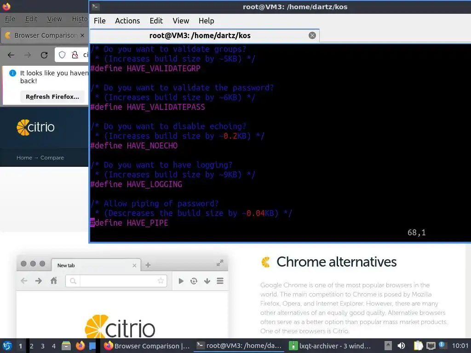Go forward in Firefox
Image resolution: width=471 pixels, height=353 pixels.
point(28,55)
